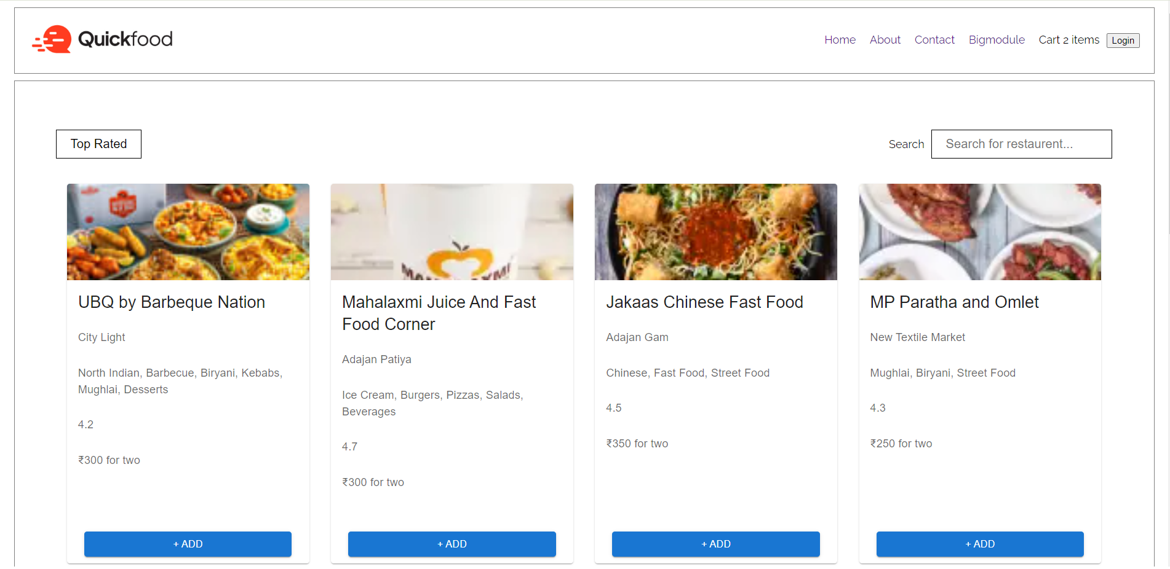This screenshot has width=1170, height=569.
Task: Click the Search label next to the input
Action: (x=906, y=144)
